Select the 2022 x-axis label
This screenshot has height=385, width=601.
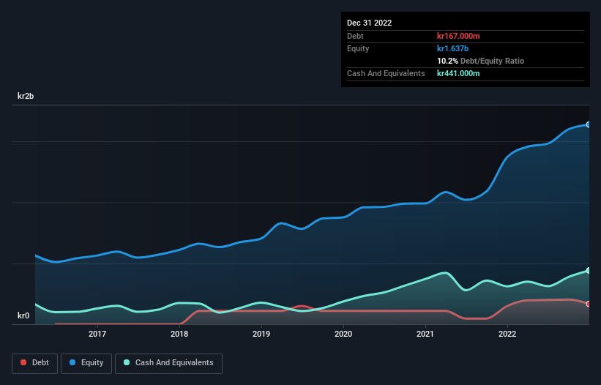[507, 334]
